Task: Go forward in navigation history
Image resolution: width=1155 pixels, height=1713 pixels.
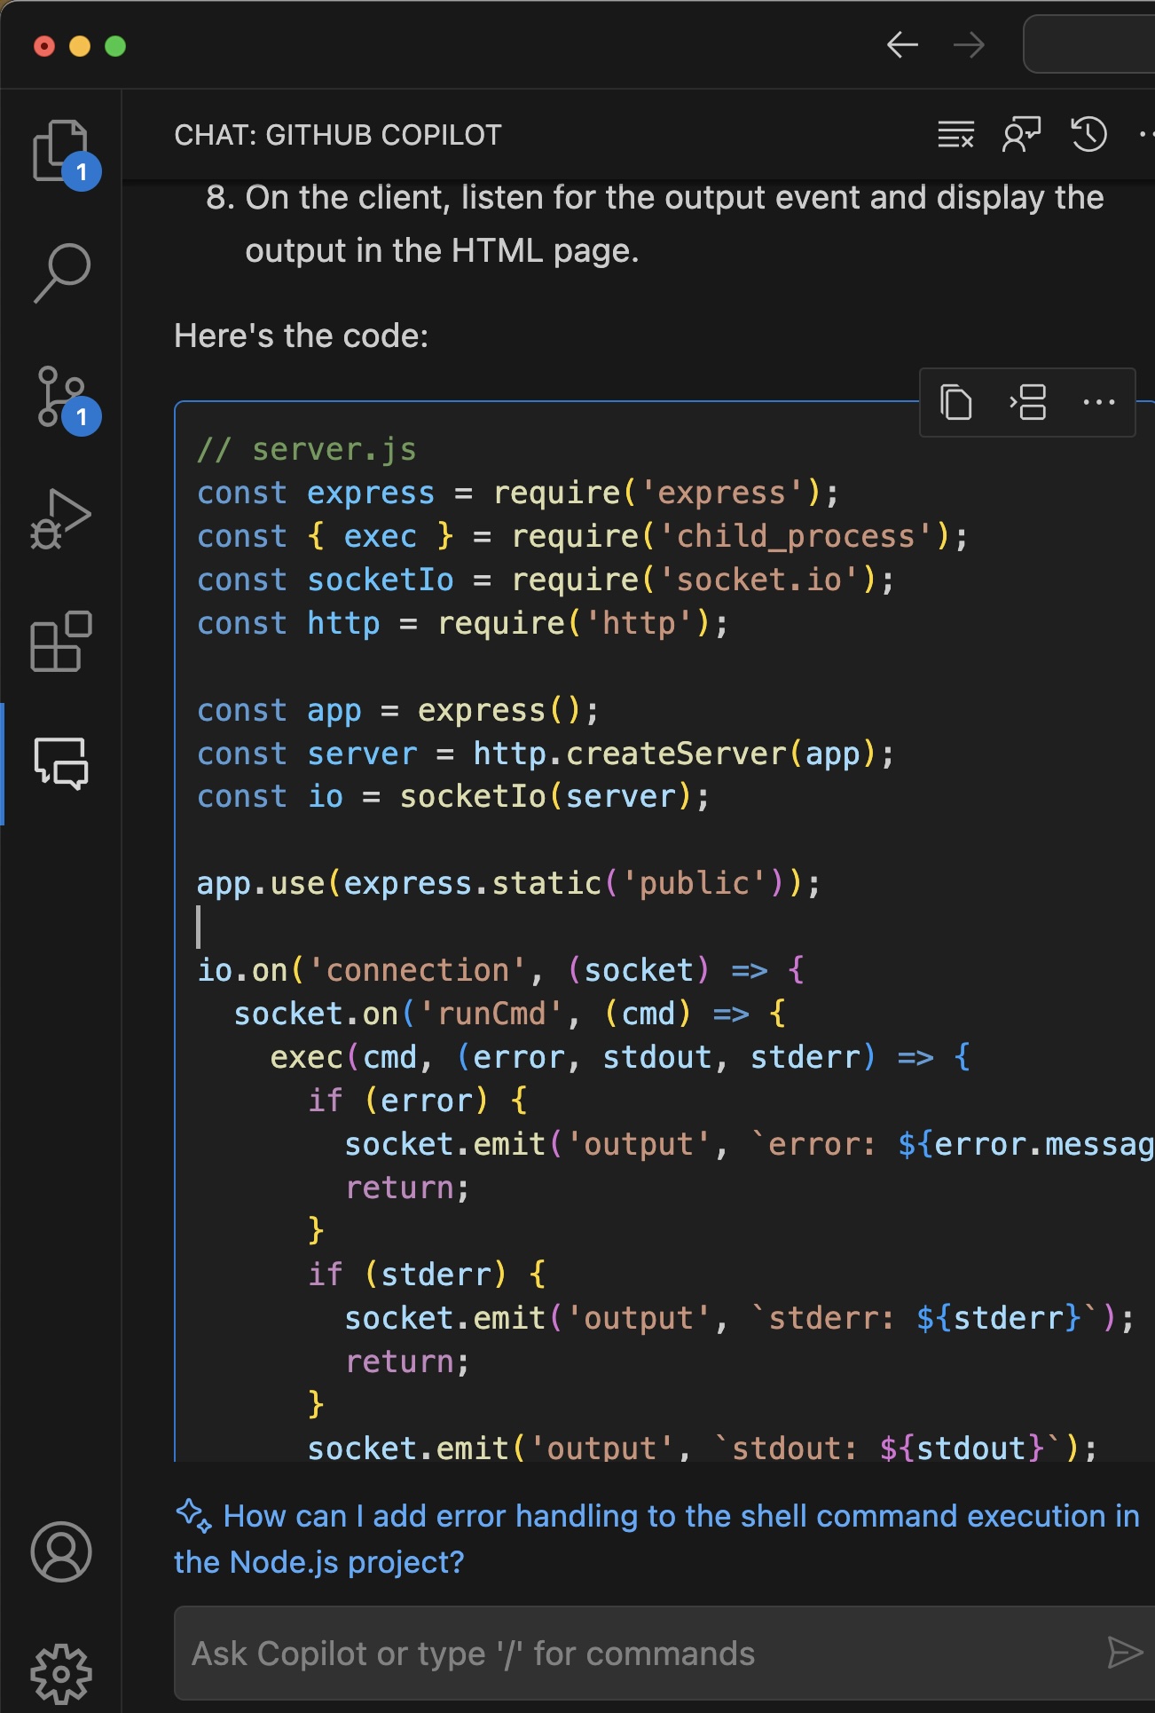Action: coord(969,44)
